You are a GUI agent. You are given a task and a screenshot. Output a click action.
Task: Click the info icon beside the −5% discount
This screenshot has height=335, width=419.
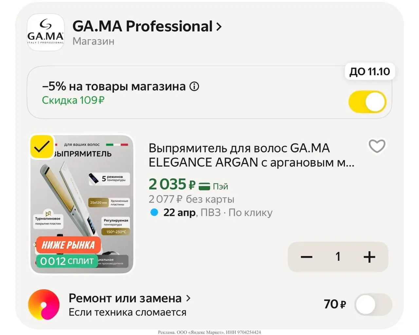tap(194, 87)
